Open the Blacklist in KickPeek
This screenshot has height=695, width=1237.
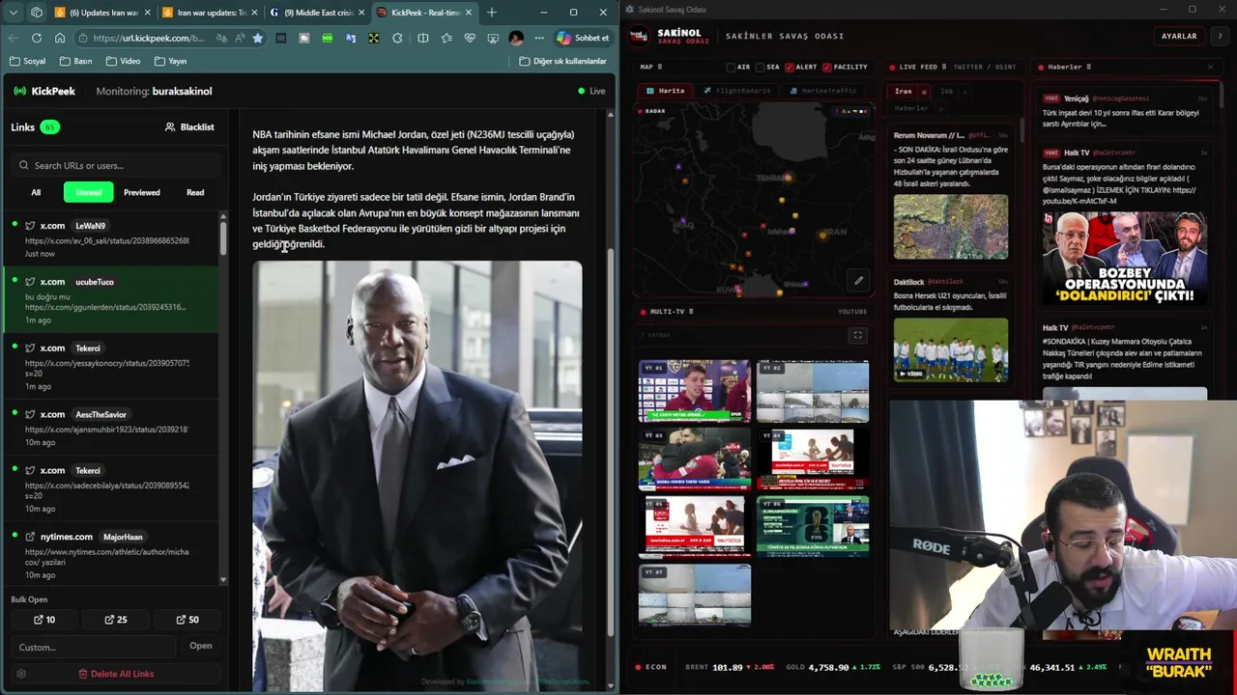(x=189, y=126)
